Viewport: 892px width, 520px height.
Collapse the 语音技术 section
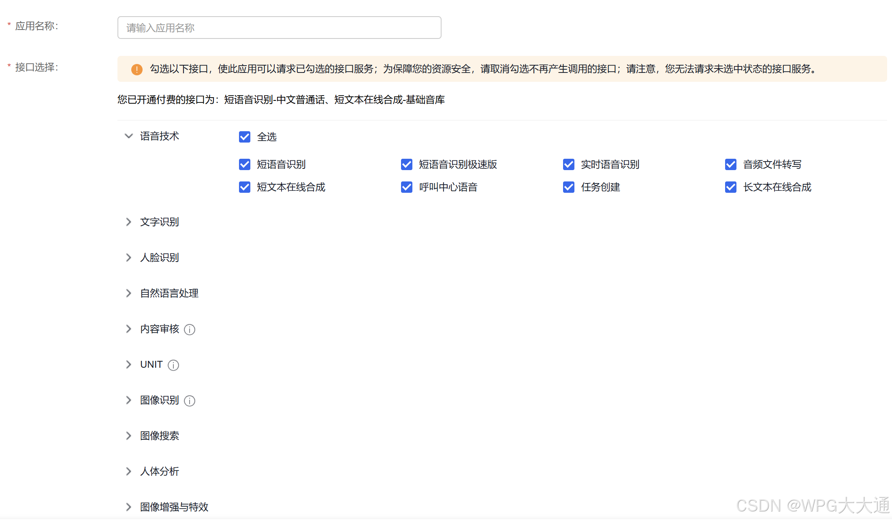tap(128, 136)
